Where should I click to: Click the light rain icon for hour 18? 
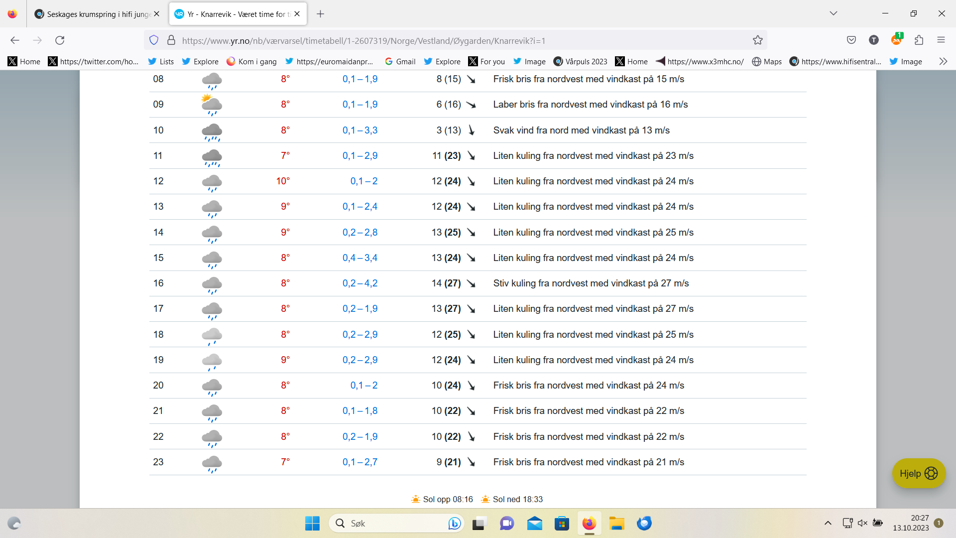[212, 336]
